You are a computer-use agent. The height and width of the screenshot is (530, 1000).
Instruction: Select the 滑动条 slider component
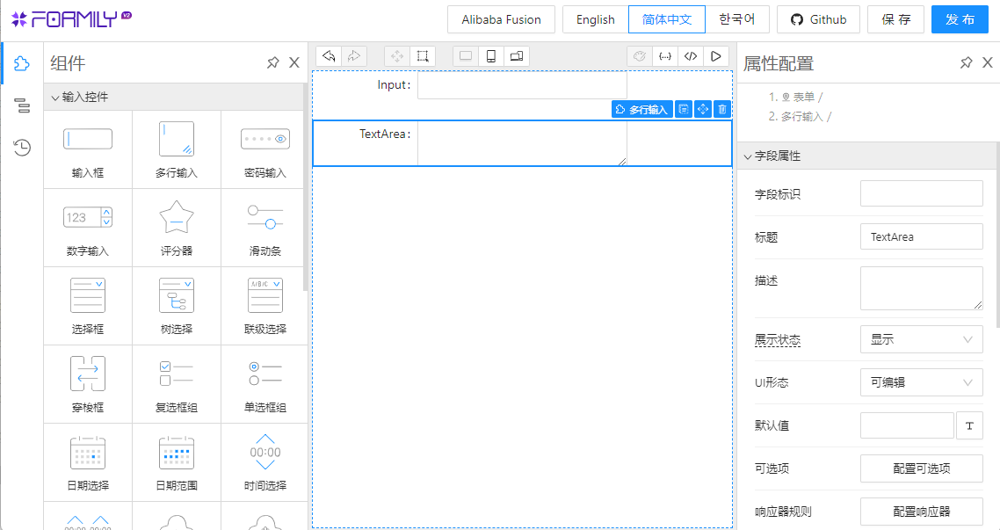coord(265,229)
